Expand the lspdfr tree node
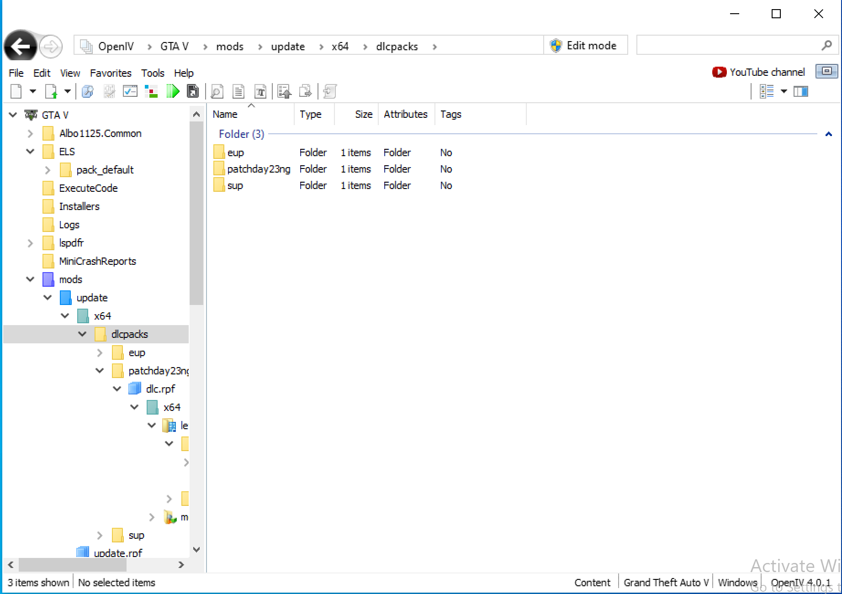Image resolution: width=842 pixels, height=594 pixels. [x=30, y=243]
